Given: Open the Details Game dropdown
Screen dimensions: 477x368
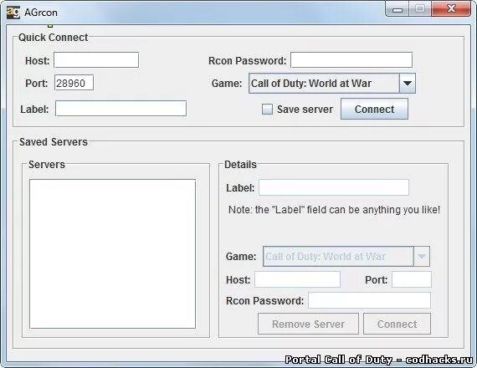Looking at the screenshot, I should [x=346, y=257].
